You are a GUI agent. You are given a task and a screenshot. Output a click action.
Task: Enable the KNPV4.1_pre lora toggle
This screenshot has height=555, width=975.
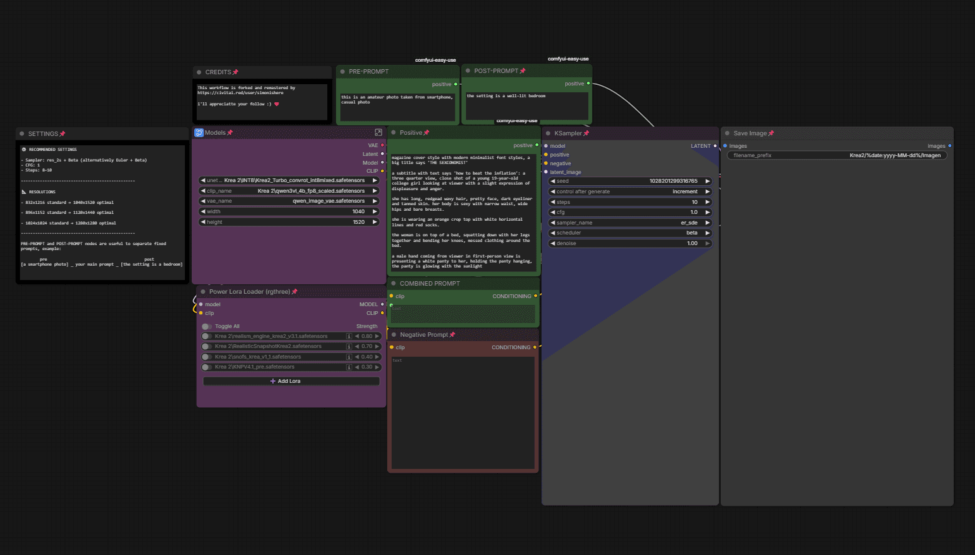(206, 367)
